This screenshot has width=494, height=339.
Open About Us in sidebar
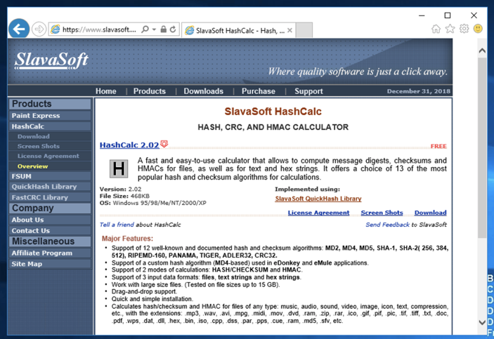50,220
